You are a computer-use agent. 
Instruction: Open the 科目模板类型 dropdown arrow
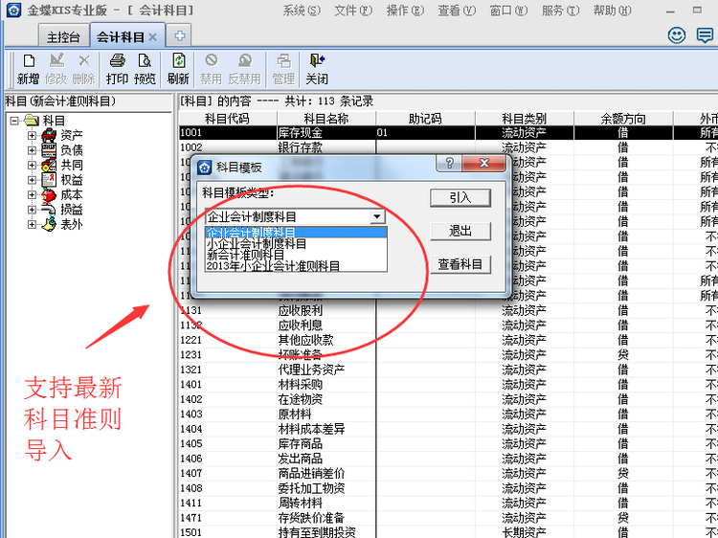[378, 217]
